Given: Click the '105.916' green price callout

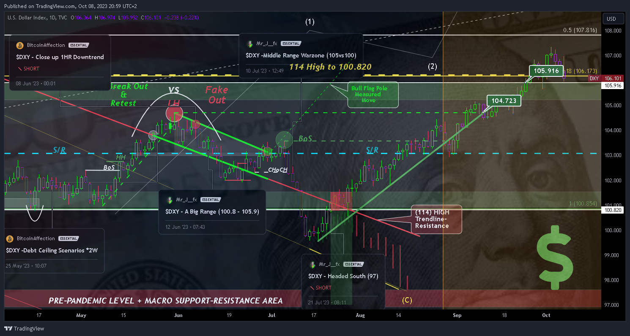Looking at the screenshot, I should tap(546, 71).
